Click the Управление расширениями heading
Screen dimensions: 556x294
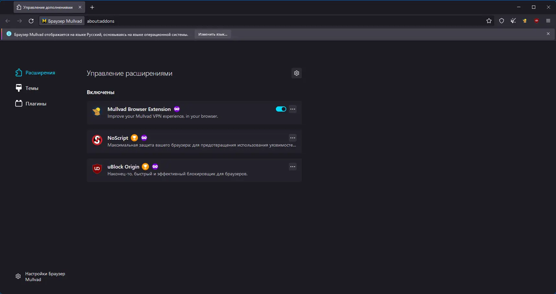click(x=130, y=73)
